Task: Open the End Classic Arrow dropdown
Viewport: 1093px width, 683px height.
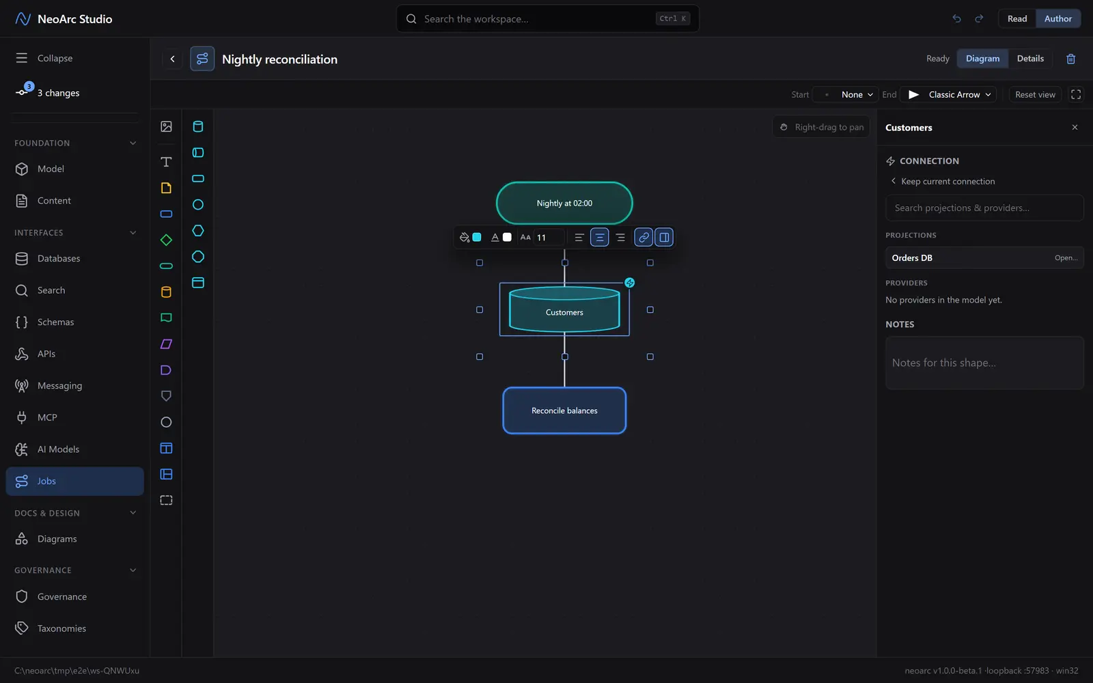Action: (949, 94)
